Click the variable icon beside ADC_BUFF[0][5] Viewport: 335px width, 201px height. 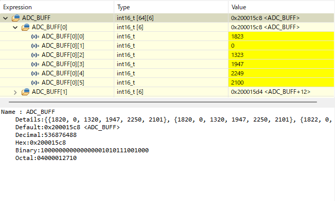[x=36, y=83]
